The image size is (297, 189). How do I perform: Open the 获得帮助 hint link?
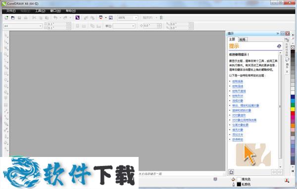coord(238,140)
